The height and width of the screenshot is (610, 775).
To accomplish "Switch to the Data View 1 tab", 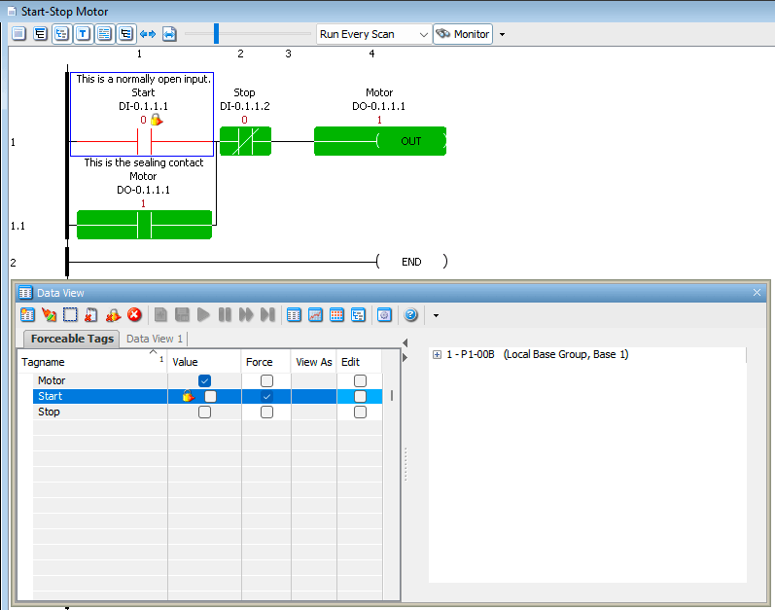I will click(x=155, y=339).
